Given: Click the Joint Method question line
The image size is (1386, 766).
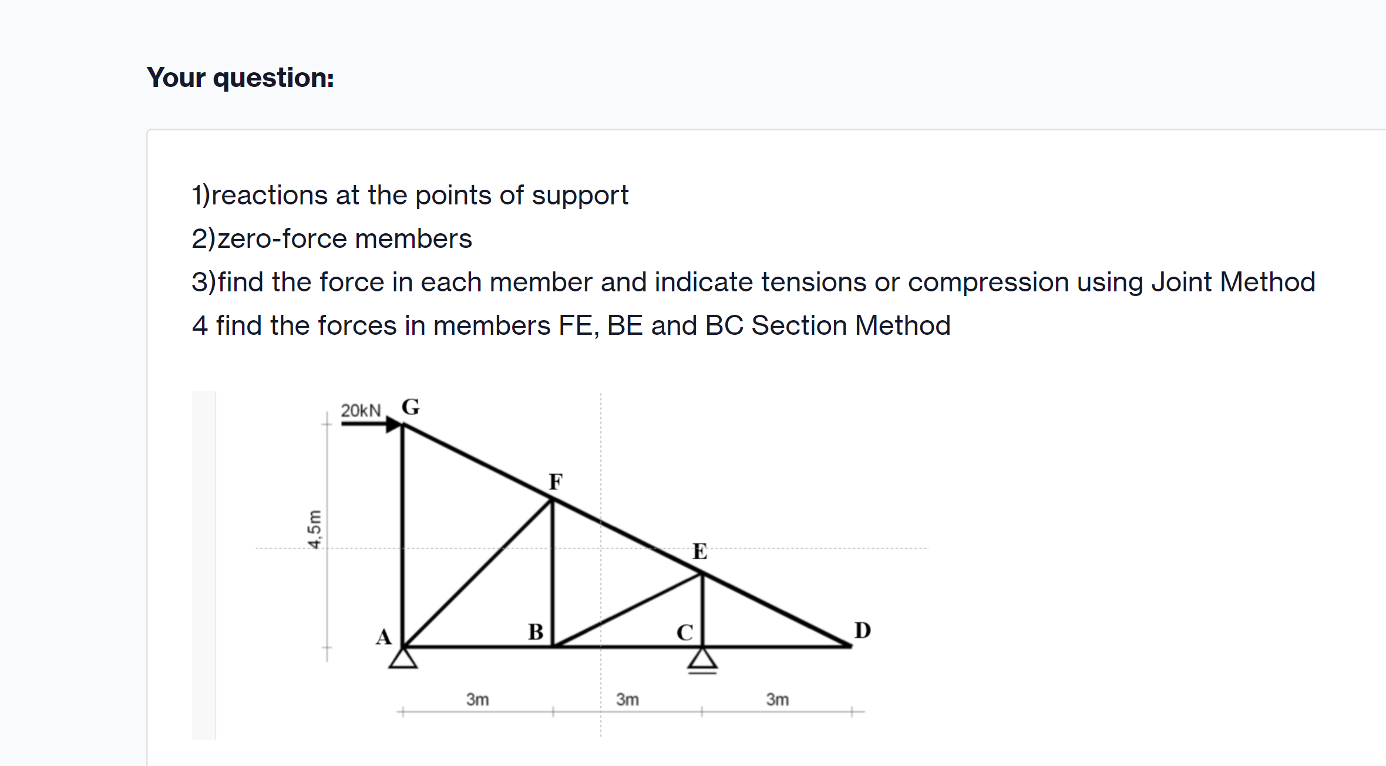Looking at the screenshot, I should pyautogui.click(x=753, y=282).
